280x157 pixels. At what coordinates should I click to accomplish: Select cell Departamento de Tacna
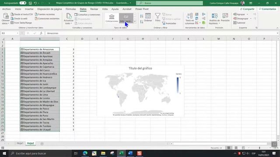40,123
